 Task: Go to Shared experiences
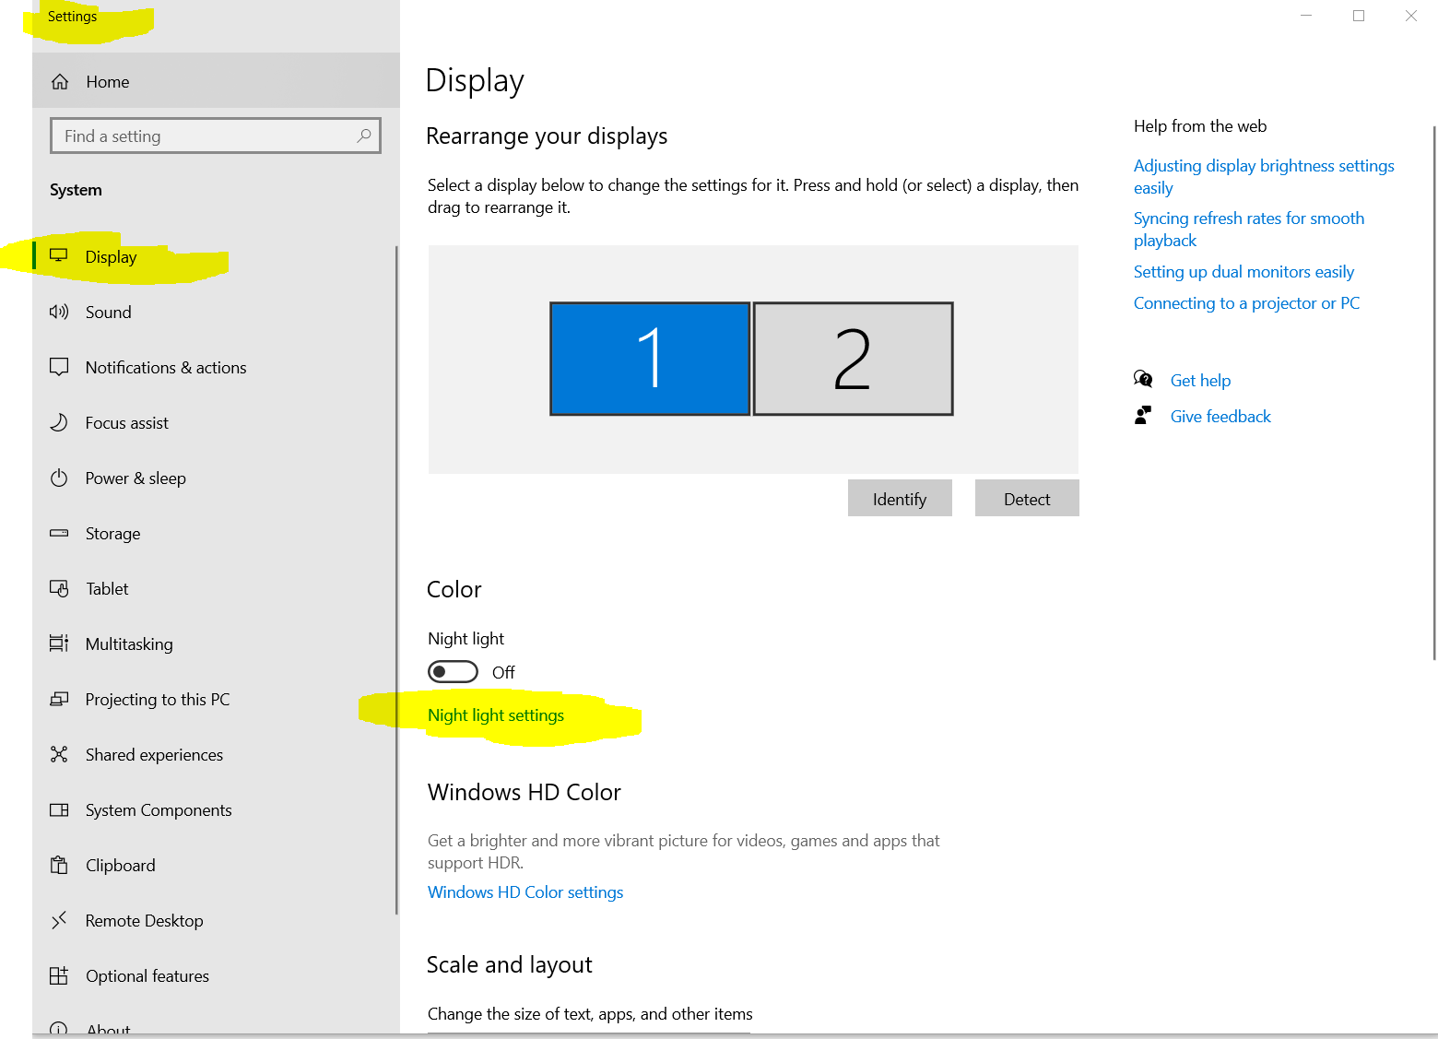tap(214, 754)
